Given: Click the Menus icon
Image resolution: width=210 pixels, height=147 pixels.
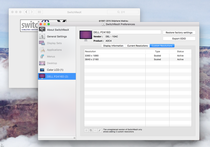Looking at the screenshot, I should pyautogui.click(x=42, y=57).
